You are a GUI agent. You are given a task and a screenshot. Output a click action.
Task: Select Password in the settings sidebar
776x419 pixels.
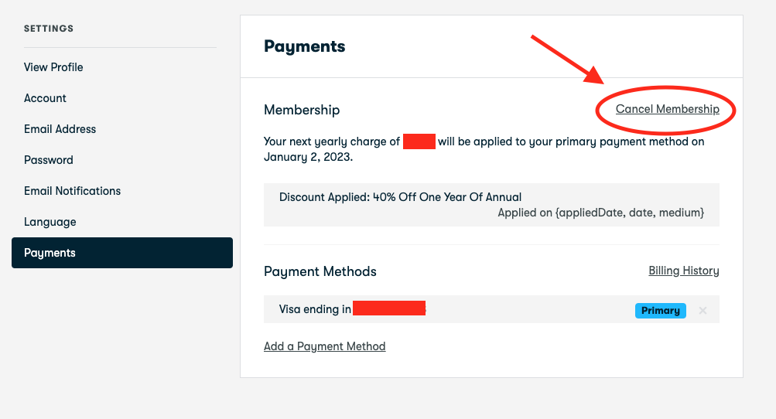(x=49, y=160)
